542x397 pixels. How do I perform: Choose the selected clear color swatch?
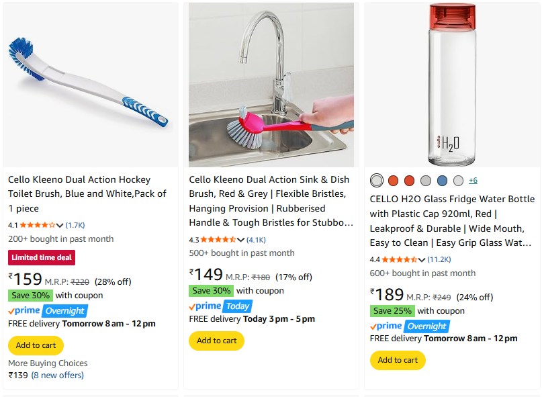(377, 181)
